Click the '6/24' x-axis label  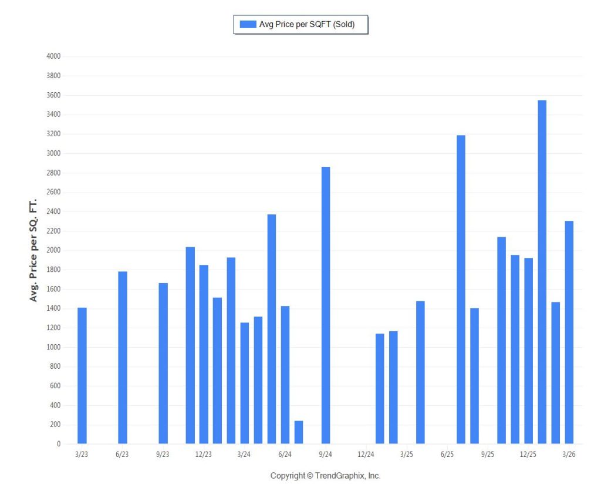(x=285, y=454)
